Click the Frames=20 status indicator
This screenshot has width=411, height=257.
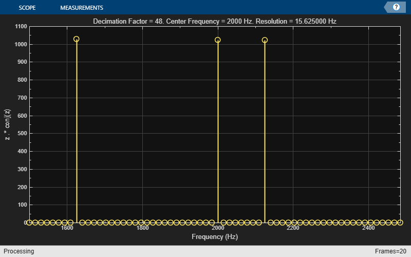click(391, 251)
